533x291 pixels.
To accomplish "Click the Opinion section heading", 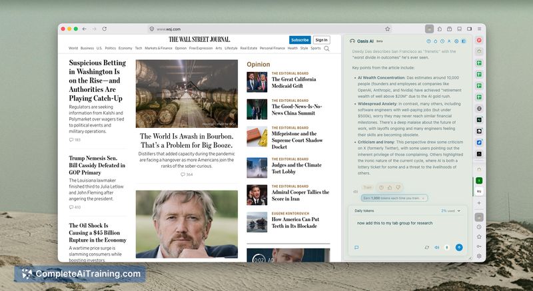I will point(259,65).
